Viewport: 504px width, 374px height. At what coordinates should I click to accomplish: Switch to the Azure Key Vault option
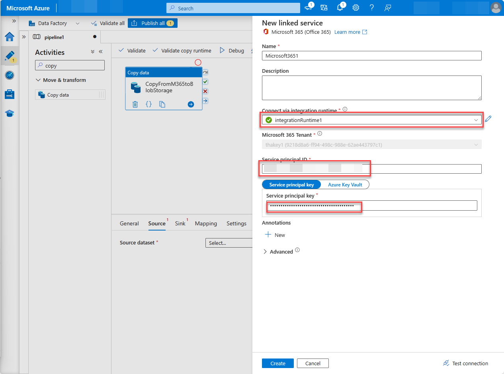(x=345, y=184)
